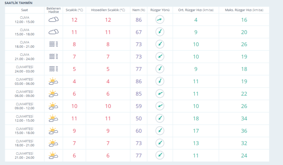Click the Saat column header

coord(24,10)
